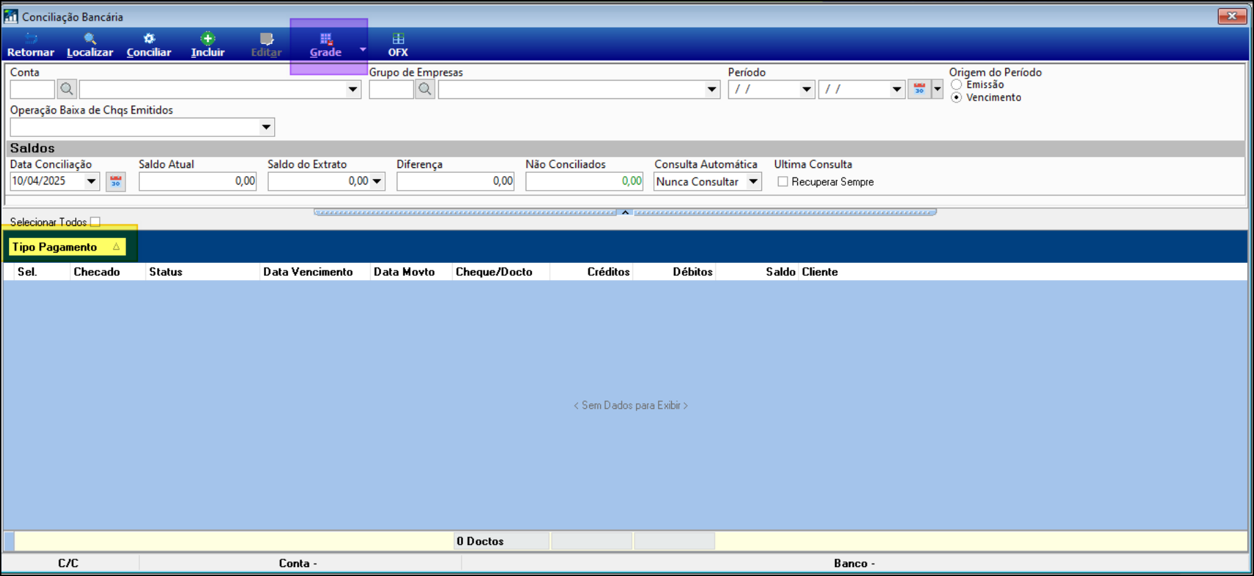This screenshot has width=1254, height=576.
Task: Expand arrow beside Período calendar
Action: pos(937,89)
